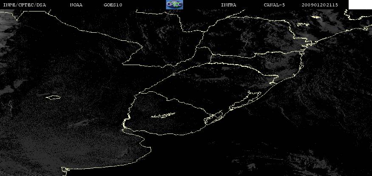Screen dimensions: 372x176
Task: Click the 200901202115 timestamp
Action: (320, 5)
